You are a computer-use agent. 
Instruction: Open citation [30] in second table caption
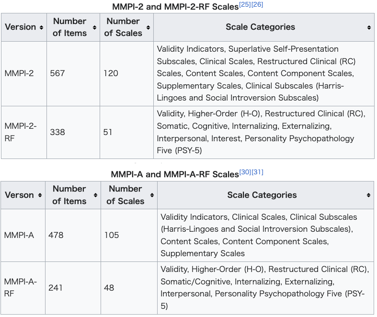(245, 172)
